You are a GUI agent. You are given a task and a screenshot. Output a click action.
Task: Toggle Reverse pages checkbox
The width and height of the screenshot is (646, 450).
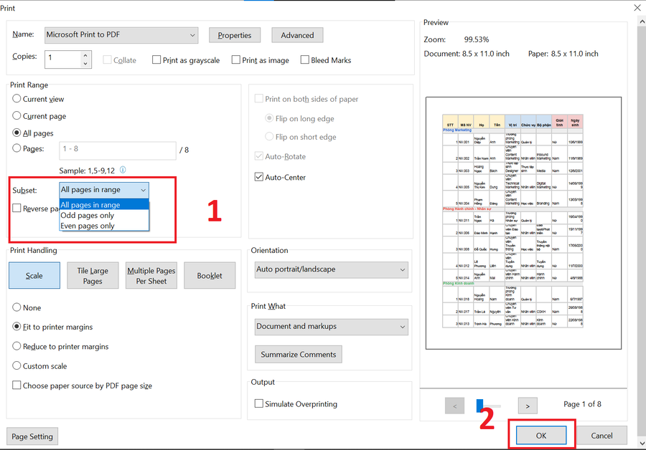[17, 209]
